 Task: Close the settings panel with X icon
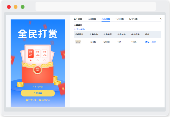(x=160, y=19)
